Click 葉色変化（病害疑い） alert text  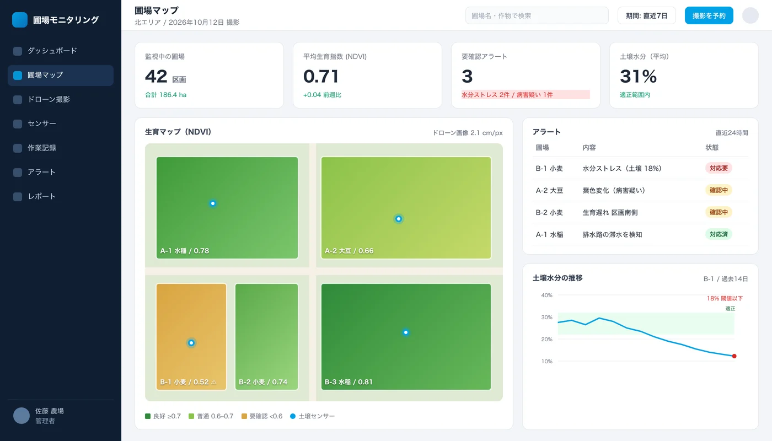pyautogui.click(x=614, y=190)
